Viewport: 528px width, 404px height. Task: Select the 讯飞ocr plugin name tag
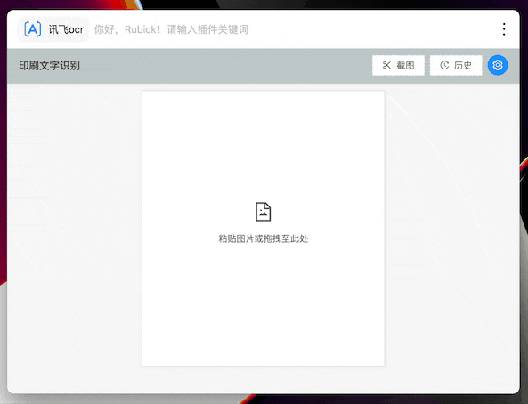tap(53, 29)
